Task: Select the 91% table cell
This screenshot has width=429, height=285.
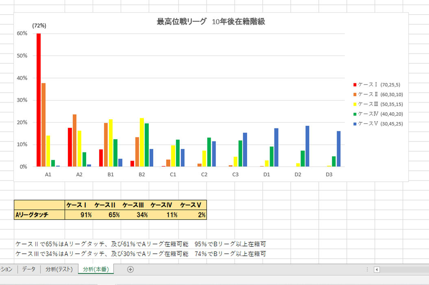Action: tap(79, 215)
